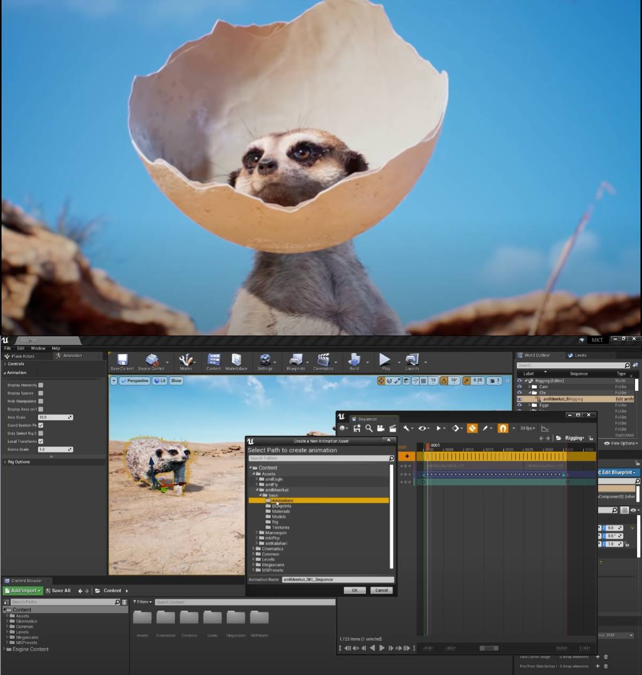Uncheck the Local Transforms checkbox

pos(41,441)
